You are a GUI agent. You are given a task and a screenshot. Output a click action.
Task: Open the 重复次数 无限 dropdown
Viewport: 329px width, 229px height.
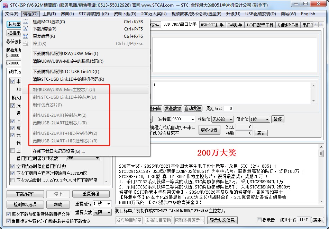[x=102, y=212]
